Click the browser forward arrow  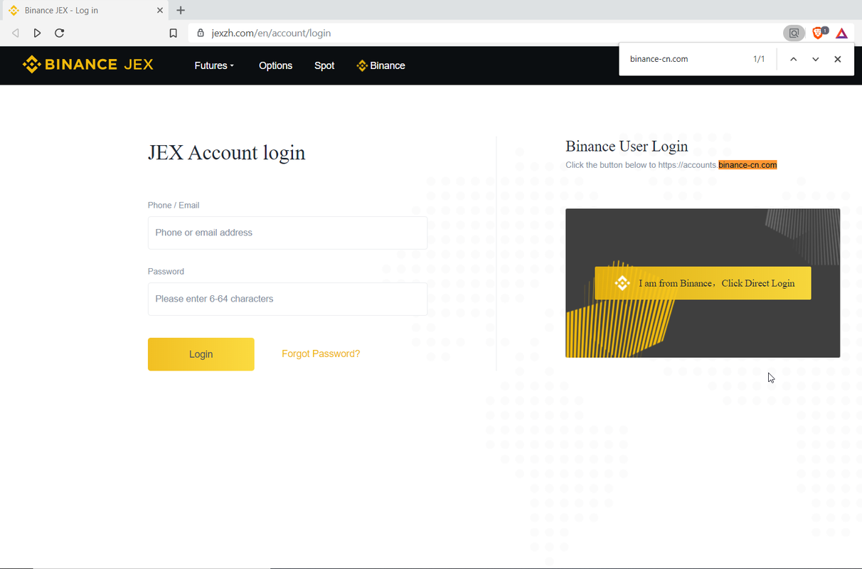pos(37,33)
